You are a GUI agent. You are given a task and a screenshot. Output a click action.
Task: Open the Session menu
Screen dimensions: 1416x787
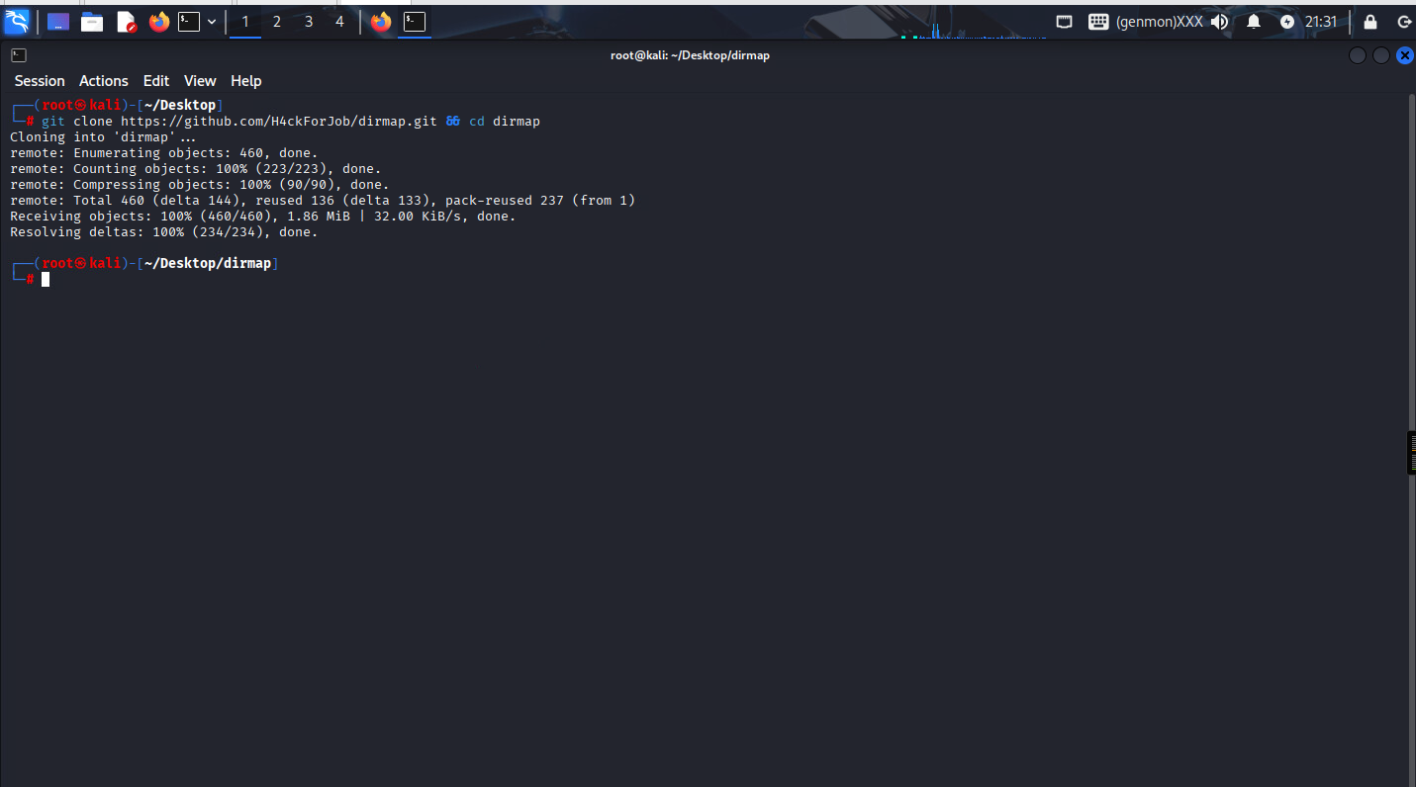click(x=40, y=81)
